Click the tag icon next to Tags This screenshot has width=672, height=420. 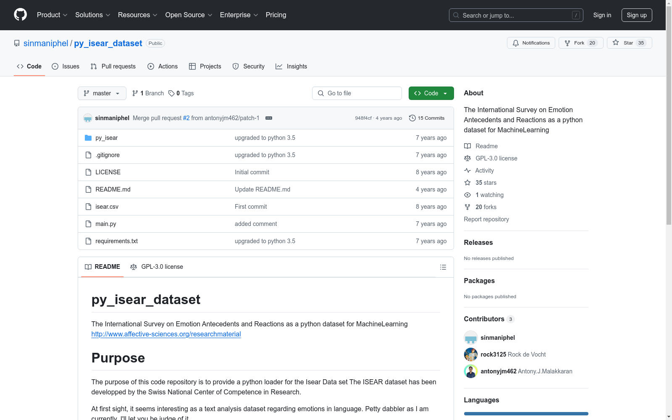pos(171,93)
